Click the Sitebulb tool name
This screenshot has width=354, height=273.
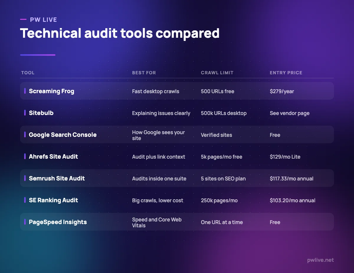[x=41, y=113]
